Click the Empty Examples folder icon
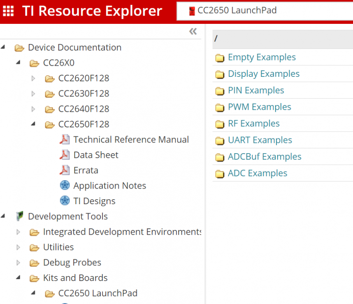Viewport: 353px width, 304px height. [220, 58]
